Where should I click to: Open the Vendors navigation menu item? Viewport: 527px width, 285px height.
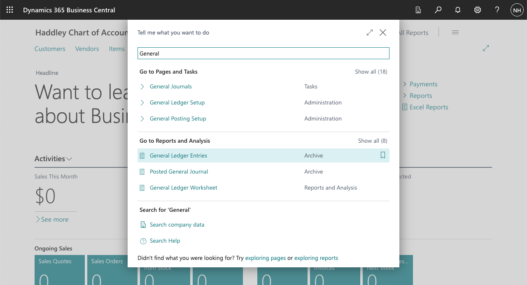pos(87,49)
